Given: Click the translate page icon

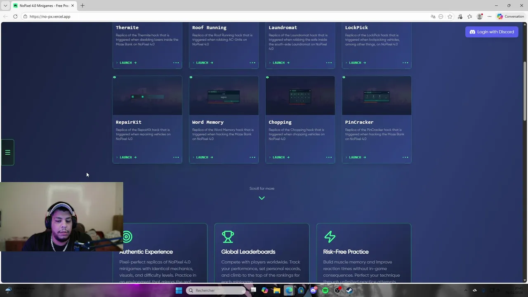Looking at the screenshot, I should coord(433,16).
